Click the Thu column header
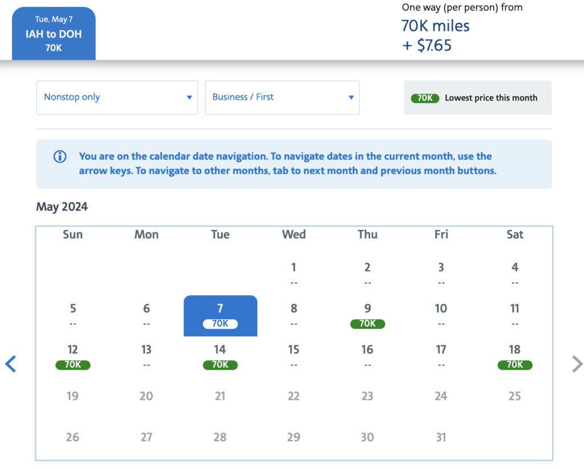584x468 pixels. click(367, 234)
